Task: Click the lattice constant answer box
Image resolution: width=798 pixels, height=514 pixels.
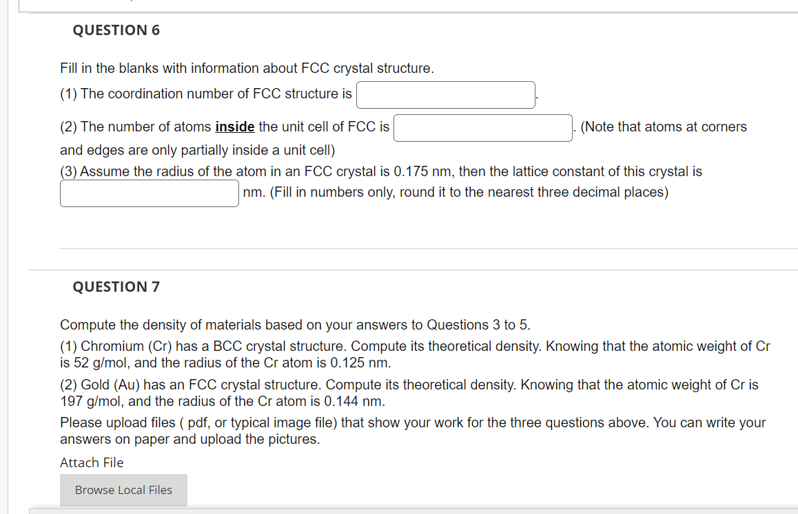Action: [149, 193]
